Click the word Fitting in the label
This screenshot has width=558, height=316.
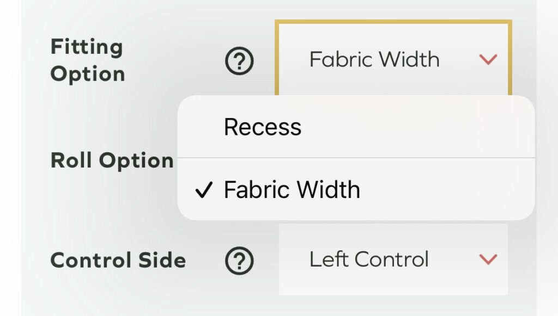(x=86, y=47)
